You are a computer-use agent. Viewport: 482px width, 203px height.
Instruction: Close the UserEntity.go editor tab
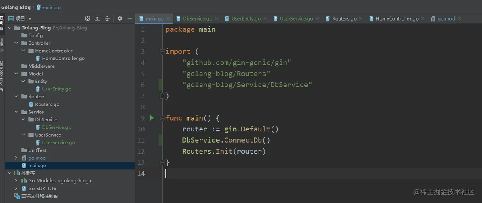point(265,18)
